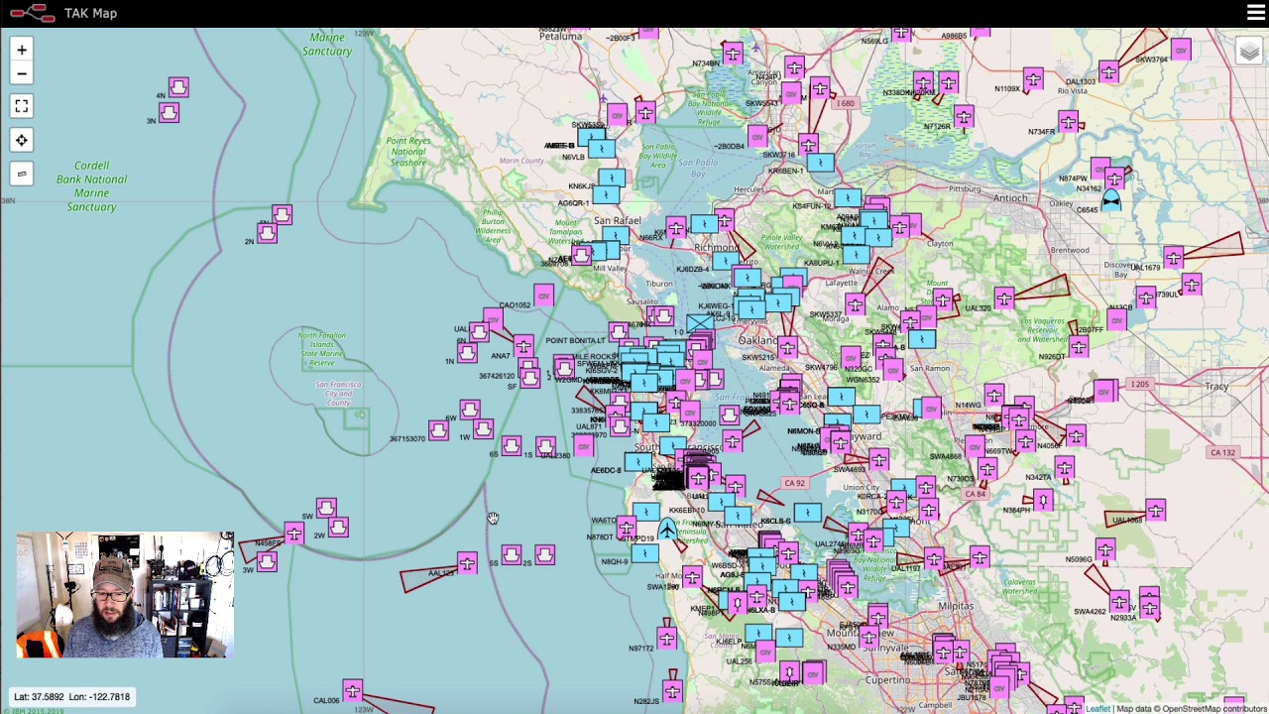The image size is (1269, 714).
Task: Activate the ruler measure tool
Action: [21, 174]
